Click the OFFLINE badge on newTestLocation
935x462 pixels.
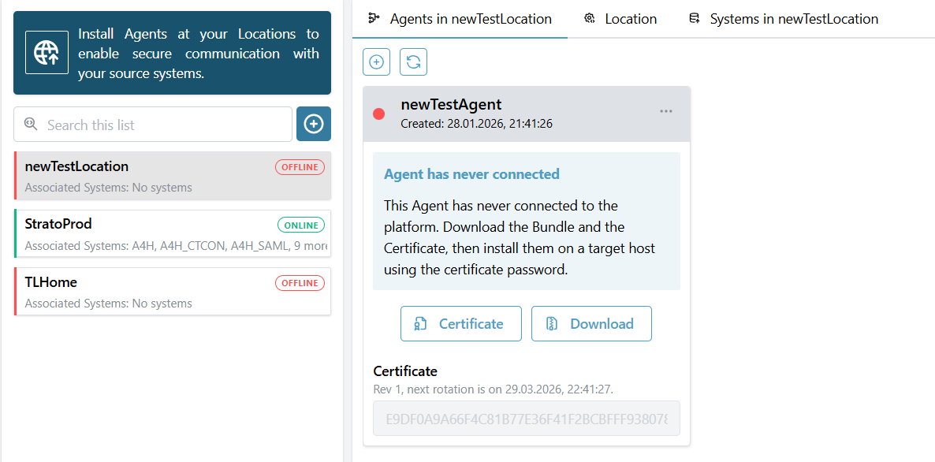pyautogui.click(x=300, y=166)
